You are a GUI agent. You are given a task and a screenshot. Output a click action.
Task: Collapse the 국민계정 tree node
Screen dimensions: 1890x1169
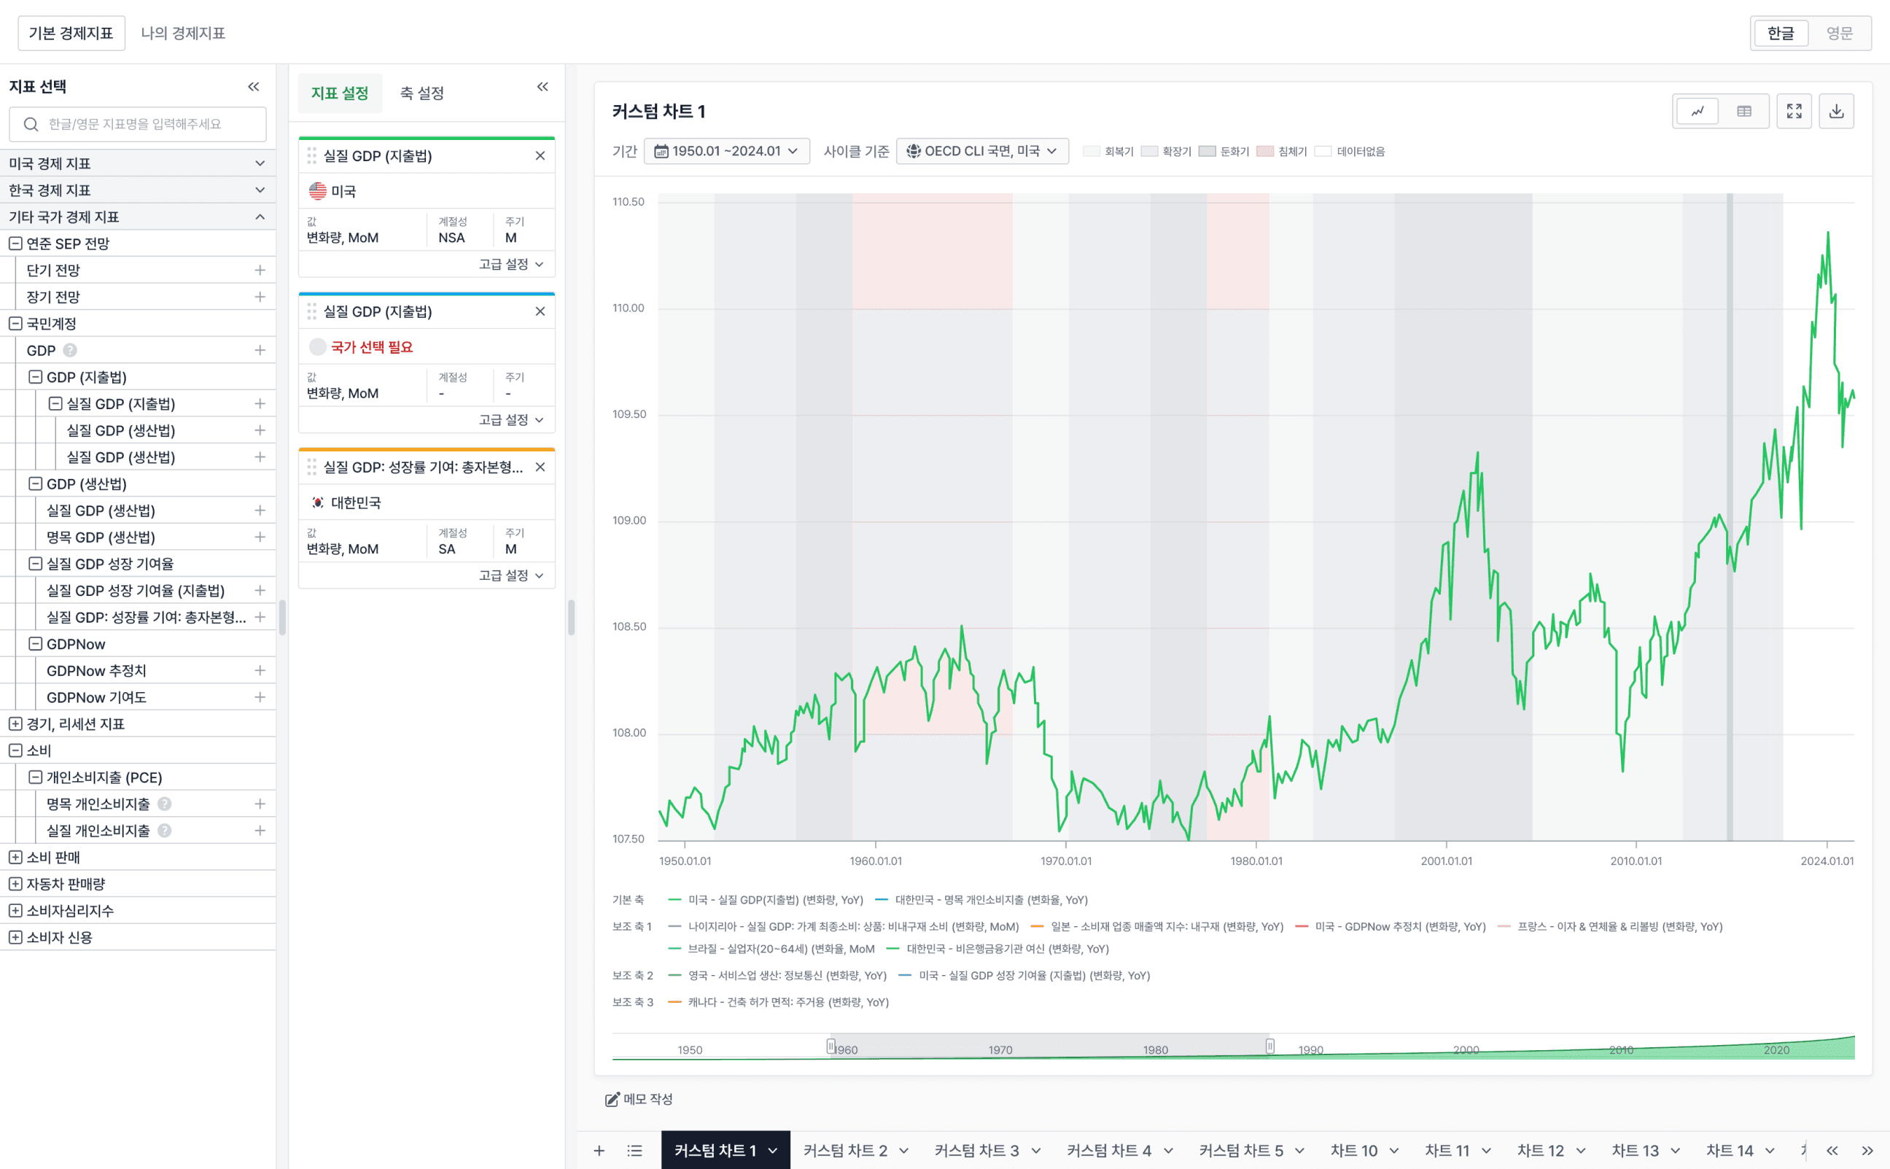pyautogui.click(x=15, y=323)
